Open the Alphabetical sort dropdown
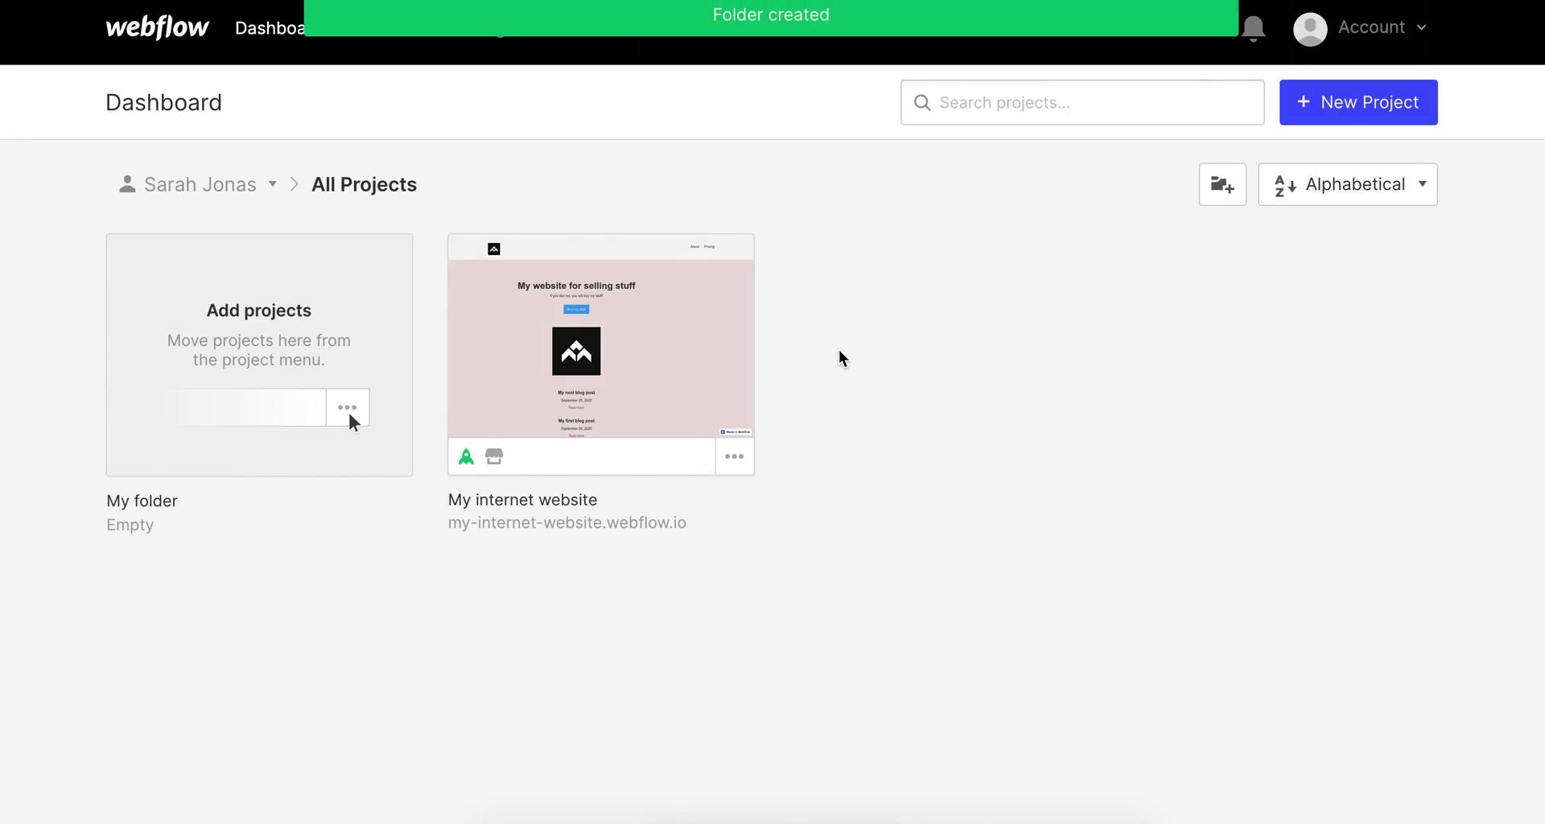The image size is (1545, 824). [1348, 184]
